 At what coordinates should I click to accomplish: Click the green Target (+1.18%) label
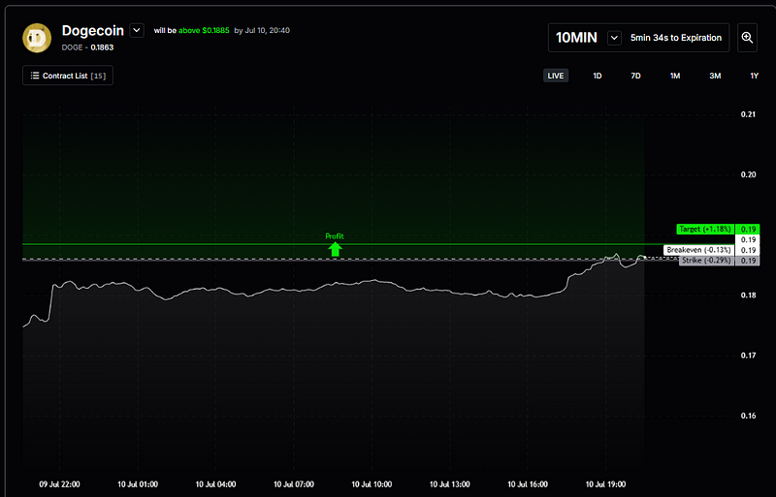pos(705,229)
